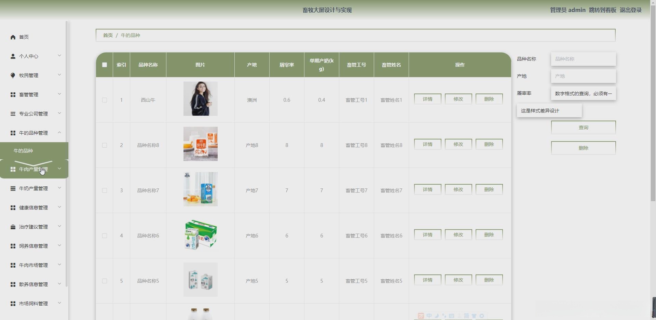The width and height of the screenshot is (656, 320).
Task: Click 修改 button for 西山牛 row
Action: (458, 99)
